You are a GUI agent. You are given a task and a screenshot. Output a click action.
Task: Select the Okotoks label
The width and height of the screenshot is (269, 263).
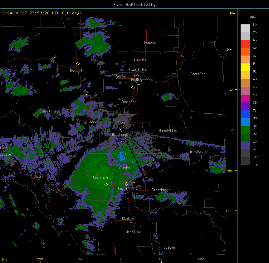click(x=129, y=219)
